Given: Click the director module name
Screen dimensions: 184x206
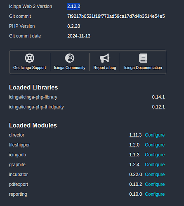Looking at the screenshot, I should pos(17,135).
